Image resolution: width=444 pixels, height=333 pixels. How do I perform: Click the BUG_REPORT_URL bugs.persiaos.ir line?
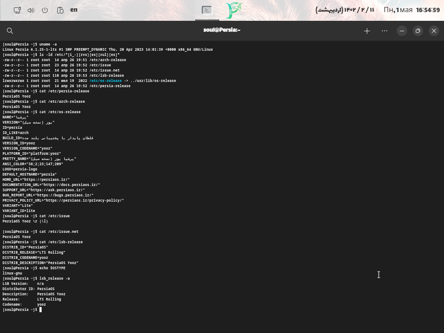click(48, 195)
